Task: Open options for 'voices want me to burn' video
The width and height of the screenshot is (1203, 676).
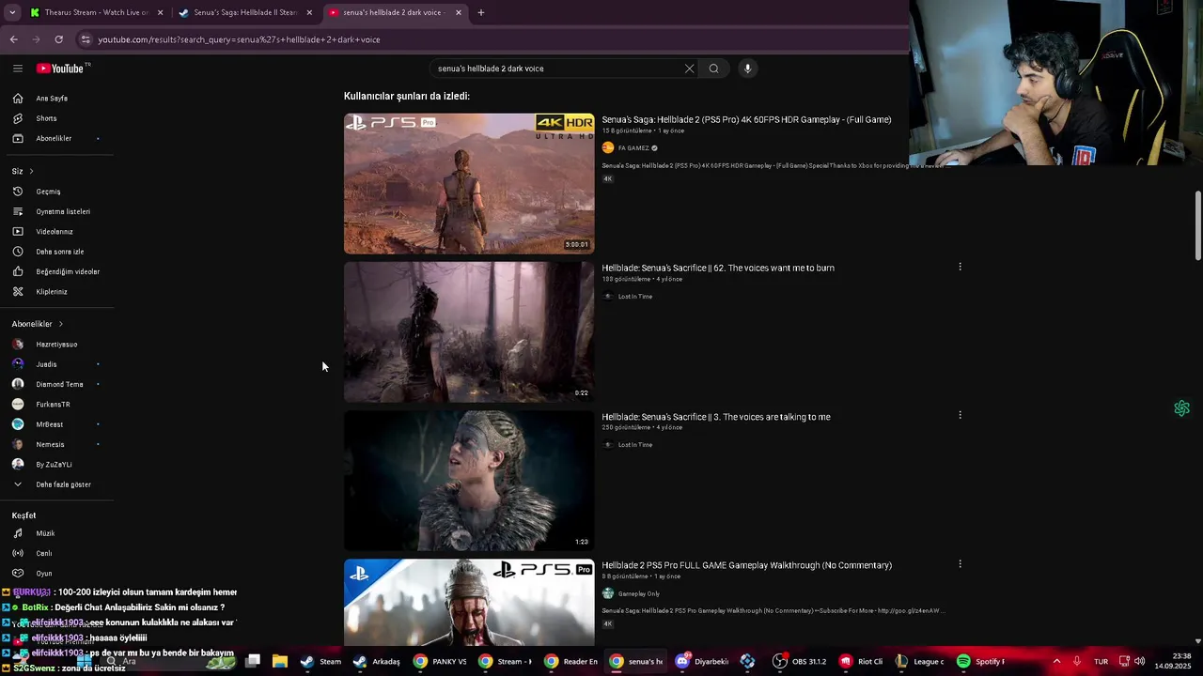Action: (x=960, y=267)
